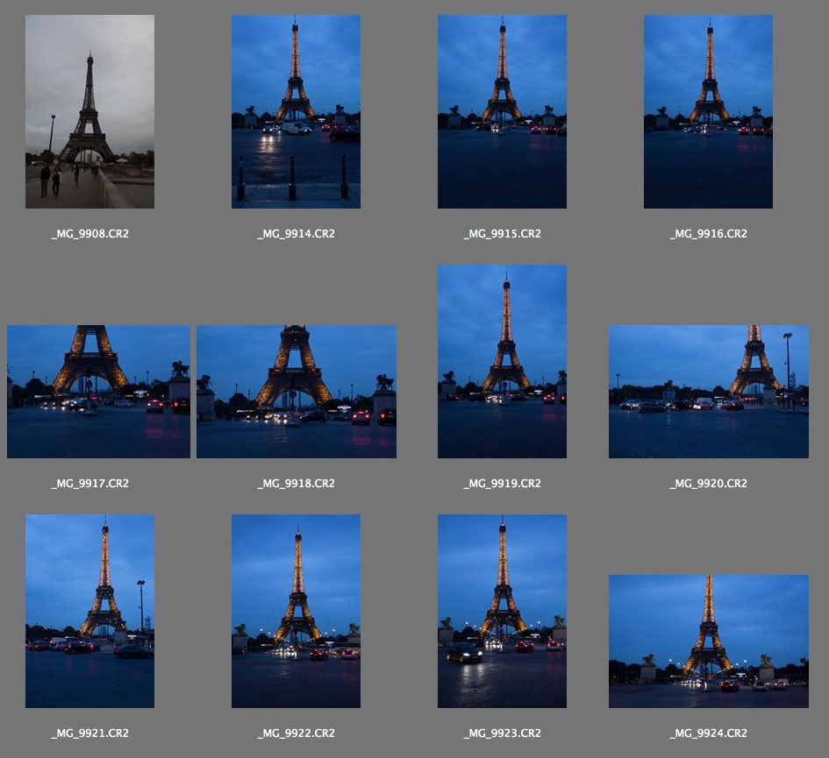The image size is (829, 758).
Task: Click the thumbnail of _MG_9921
Action: pos(89,611)
